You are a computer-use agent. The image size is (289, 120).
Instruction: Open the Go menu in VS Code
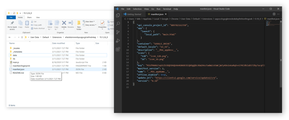[x=153, y=9]
